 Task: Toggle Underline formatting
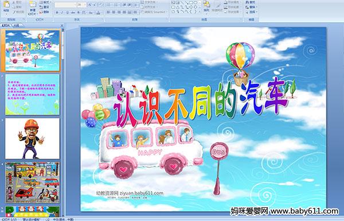coord(67,13)
